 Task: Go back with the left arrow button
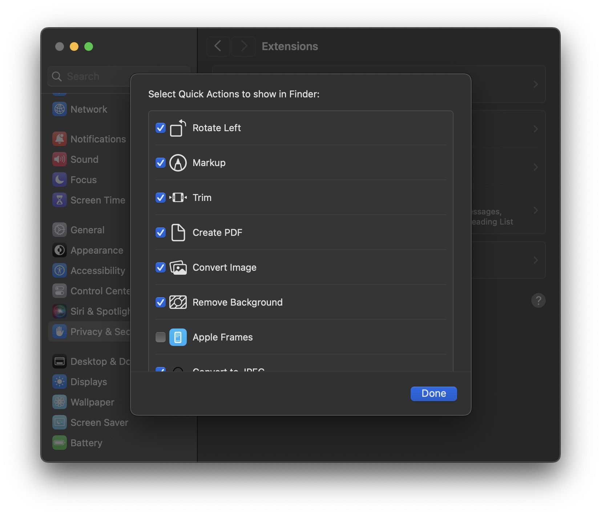(x=218, y=46)
